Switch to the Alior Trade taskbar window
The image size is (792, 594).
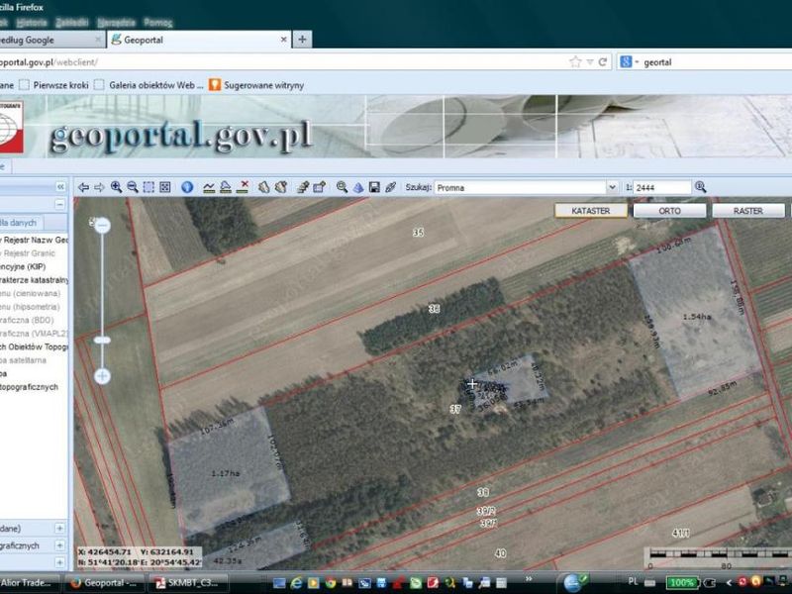click(30, 583)
